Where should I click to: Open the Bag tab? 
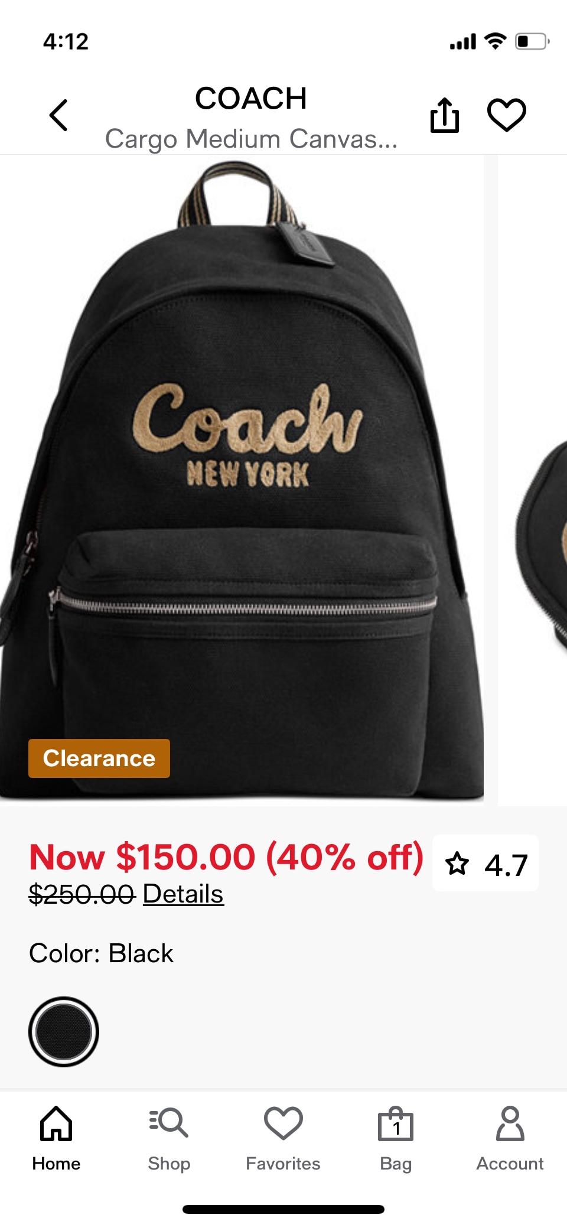396,1139
